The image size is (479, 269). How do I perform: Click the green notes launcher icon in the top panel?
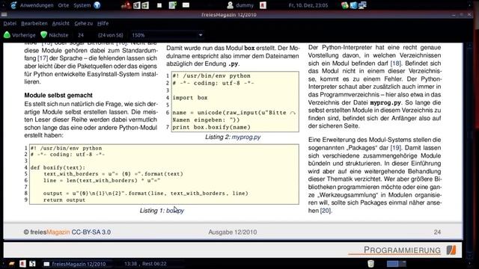click(x=173, y=5)
